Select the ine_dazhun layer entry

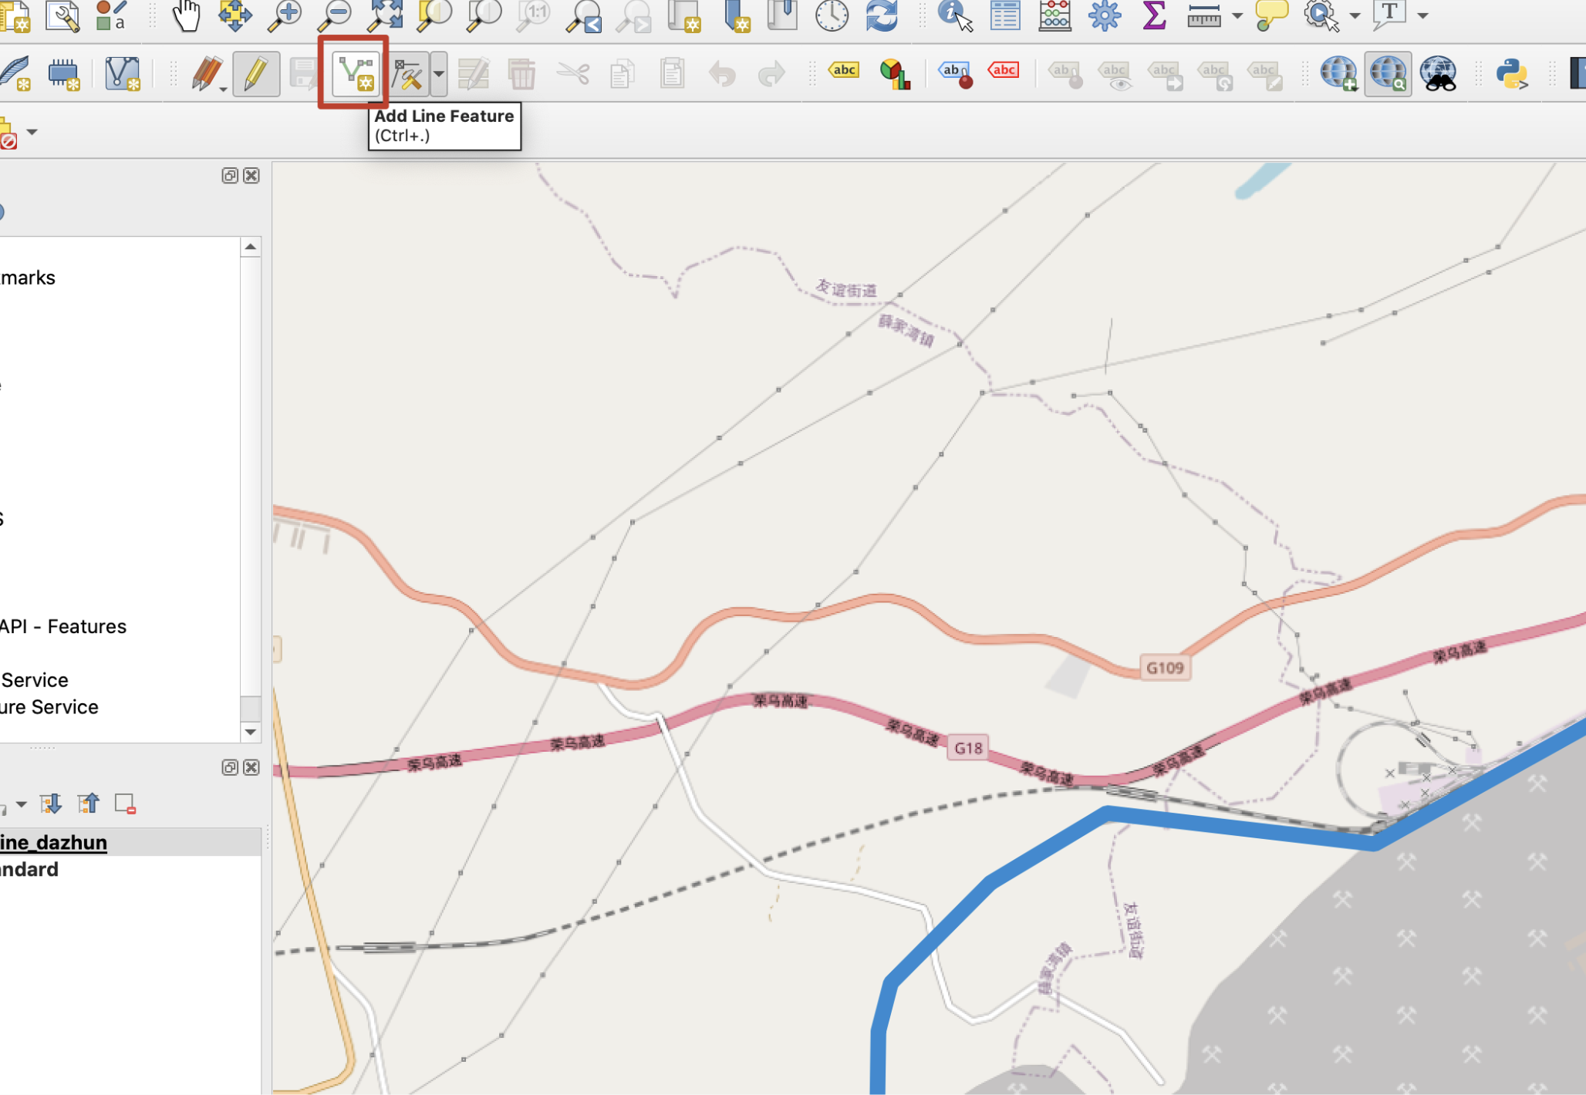(x=52, y=841)
